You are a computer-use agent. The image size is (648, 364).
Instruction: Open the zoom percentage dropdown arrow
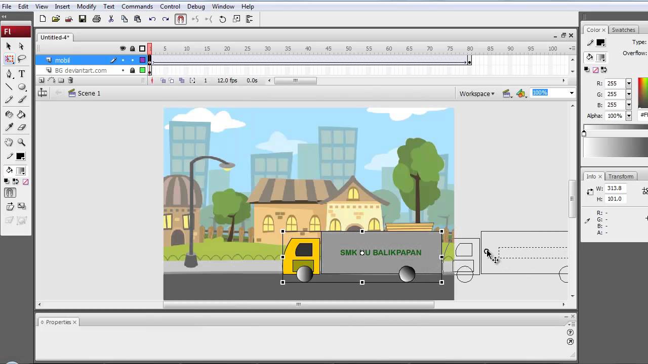pos(572,93)
